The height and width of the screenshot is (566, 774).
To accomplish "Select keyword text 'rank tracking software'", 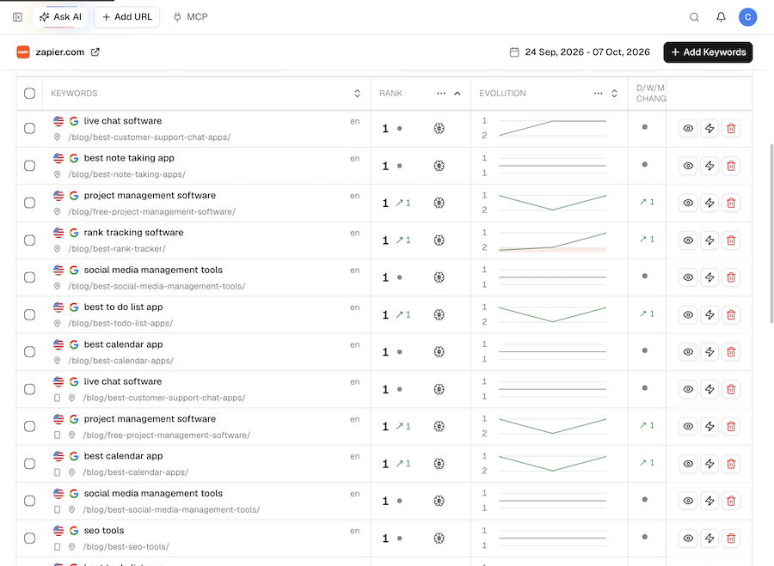I will click(134, 233).
